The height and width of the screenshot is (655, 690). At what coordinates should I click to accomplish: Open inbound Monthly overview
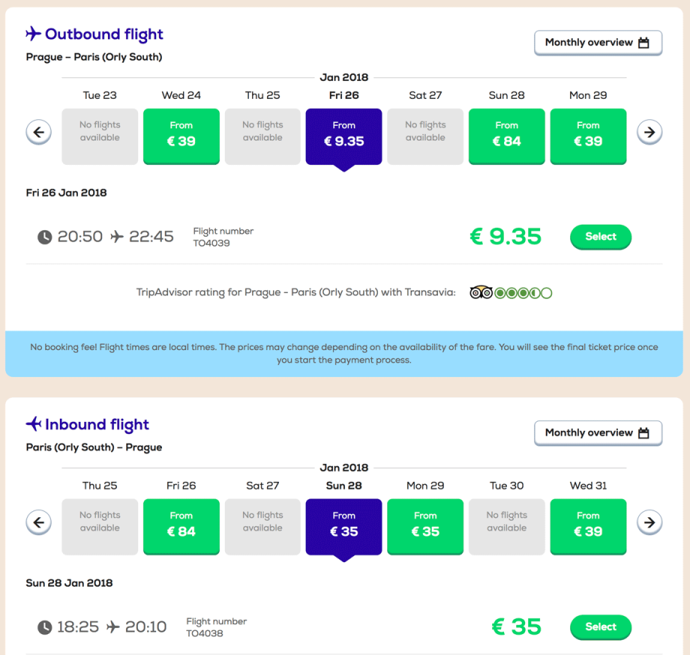598,432
